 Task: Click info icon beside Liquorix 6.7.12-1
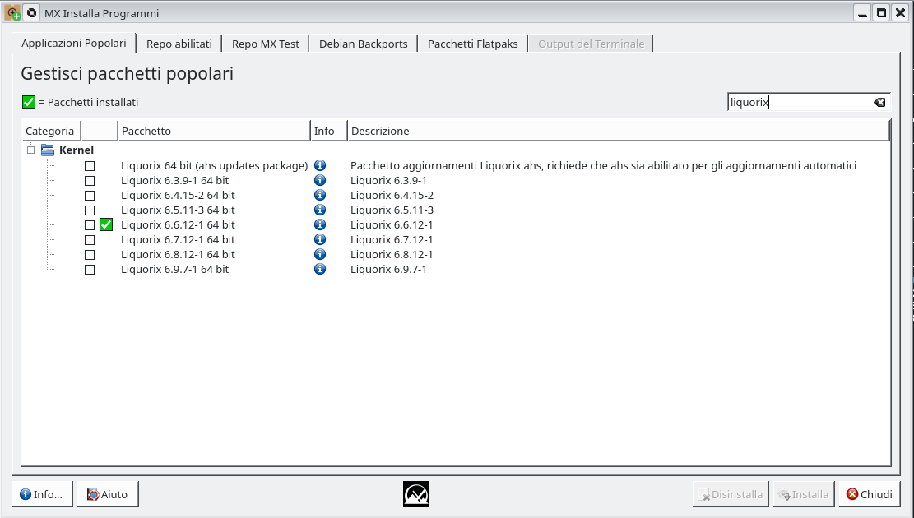[320, 239]
